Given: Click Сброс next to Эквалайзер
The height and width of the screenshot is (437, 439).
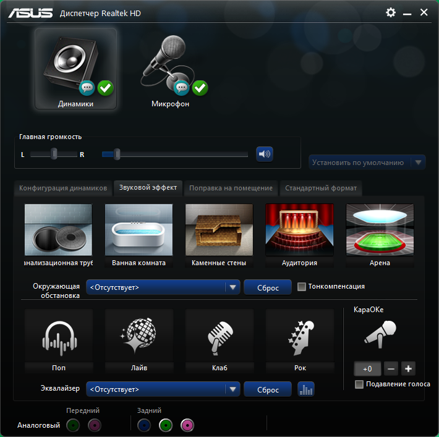Looking at the screenshot, I should tap(268, 389).
